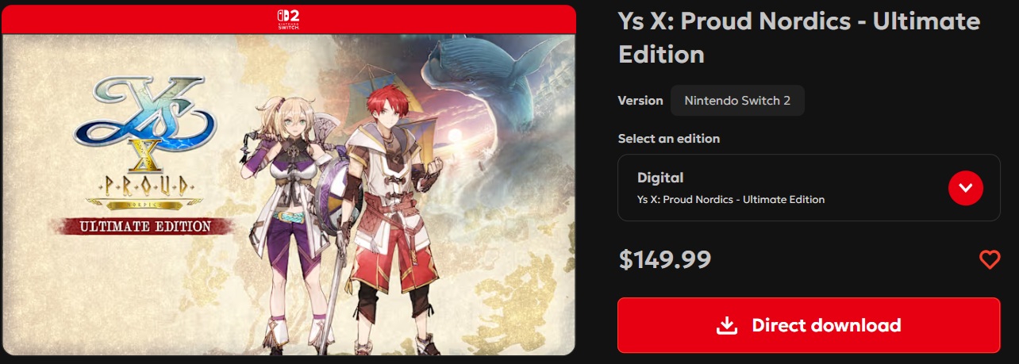1019x364 pixels.
Task: Click the Ys X: Proud Nordics title heading
Action: 799,37
